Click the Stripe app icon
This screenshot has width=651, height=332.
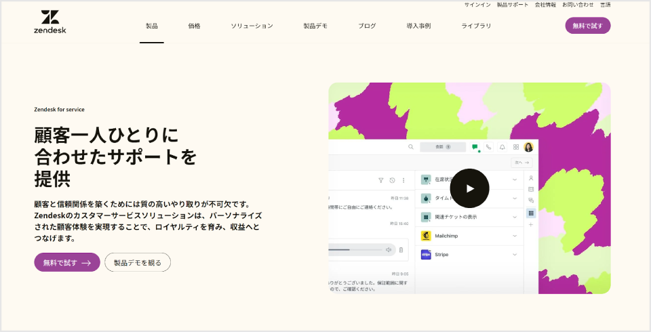tap(426, 254)
